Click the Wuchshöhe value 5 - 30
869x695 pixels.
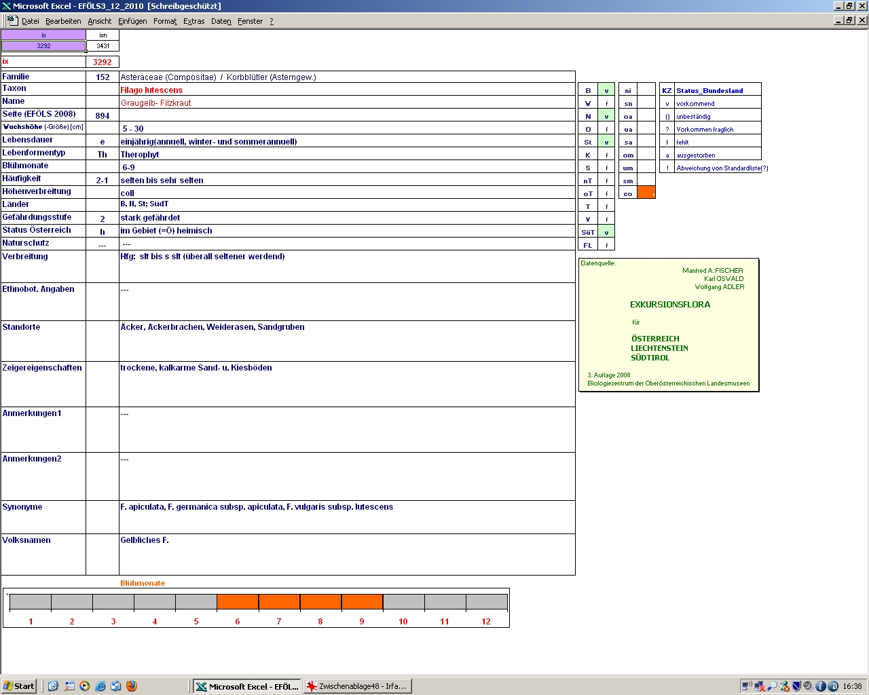(x=133, y=128)
